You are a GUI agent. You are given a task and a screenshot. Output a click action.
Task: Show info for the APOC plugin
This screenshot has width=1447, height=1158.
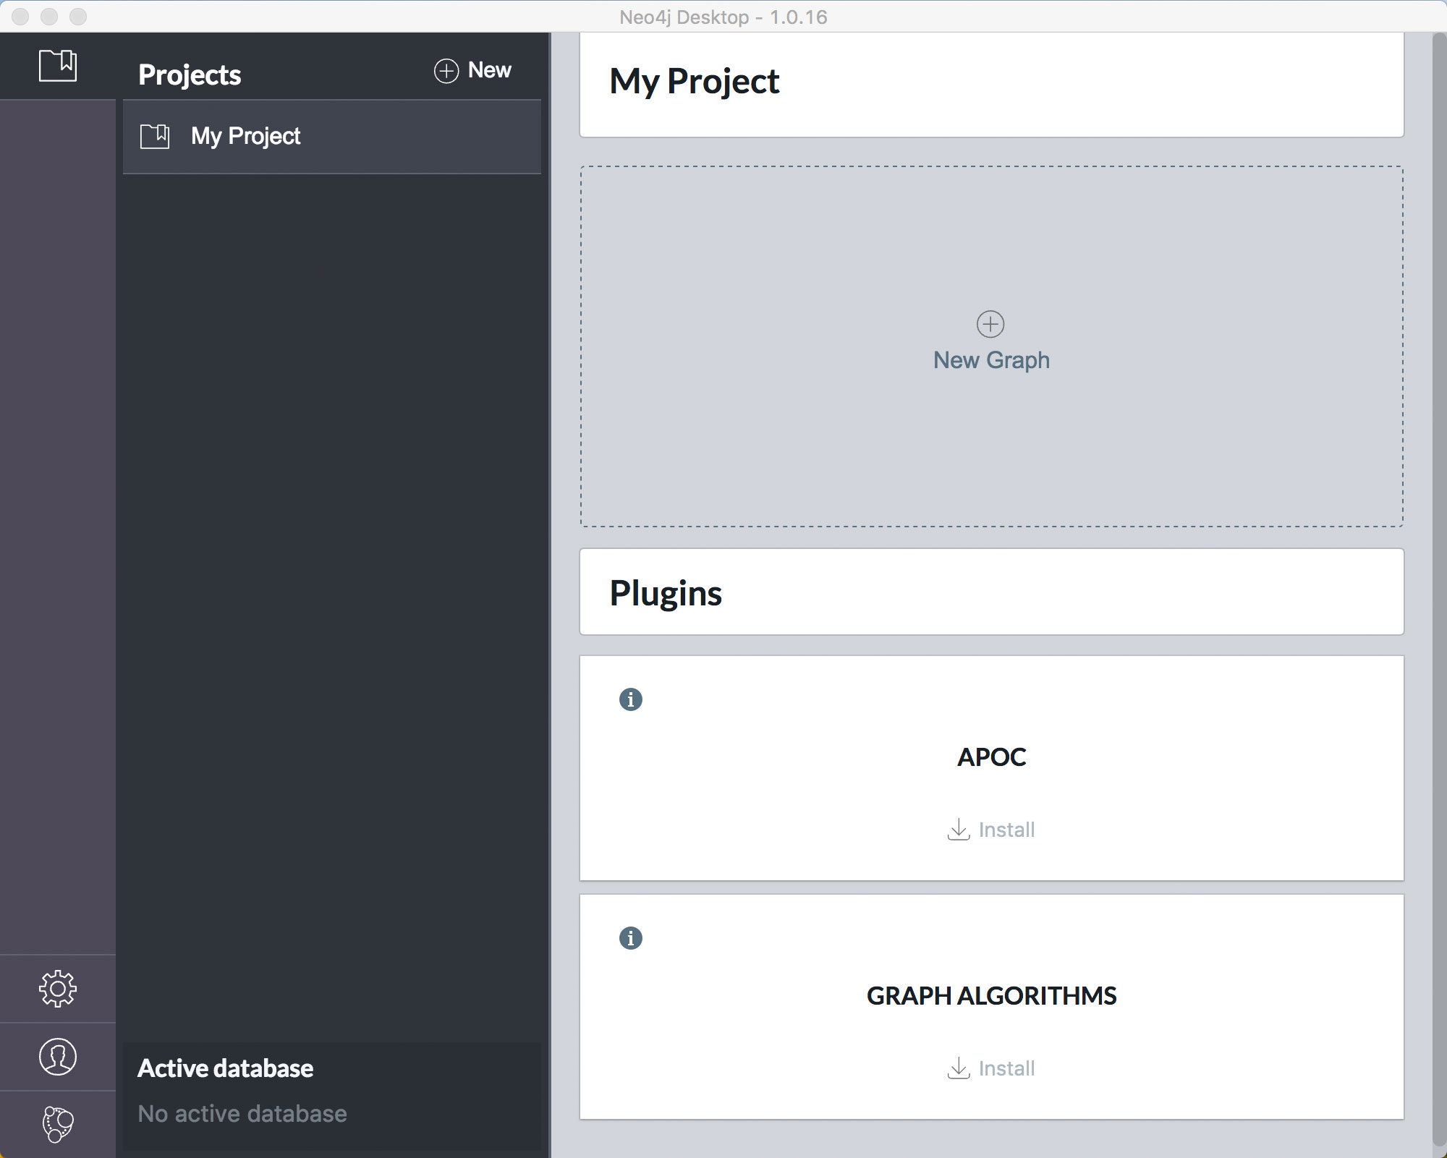[x=631, y=699]
